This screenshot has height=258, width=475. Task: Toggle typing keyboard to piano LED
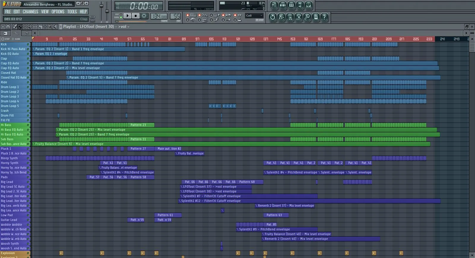point(188,15)
